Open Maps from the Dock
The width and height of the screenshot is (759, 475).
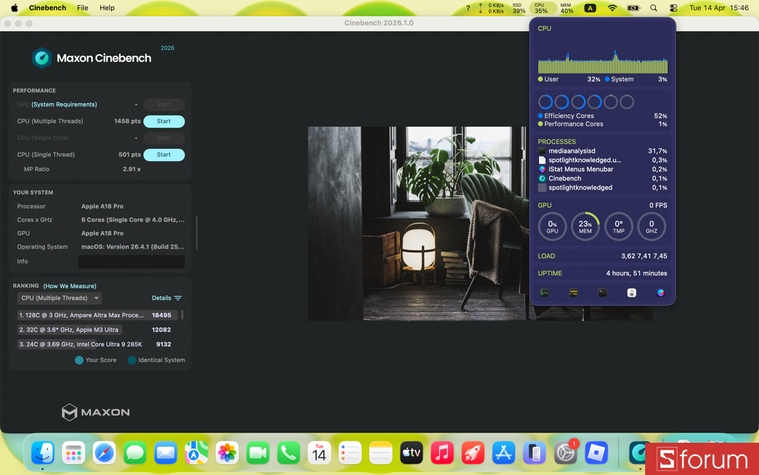click(196, 453)
